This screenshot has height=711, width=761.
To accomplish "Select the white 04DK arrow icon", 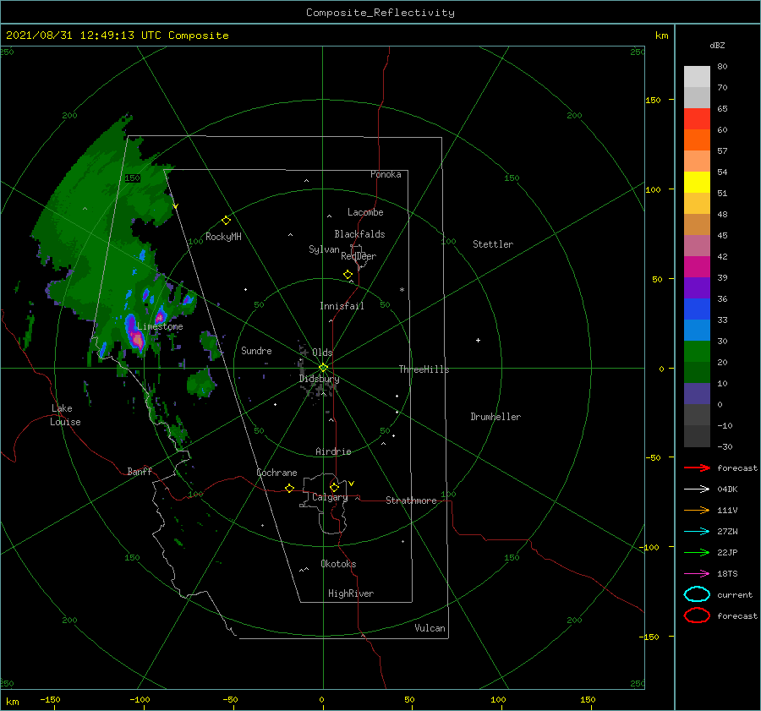I will (697, 489).
